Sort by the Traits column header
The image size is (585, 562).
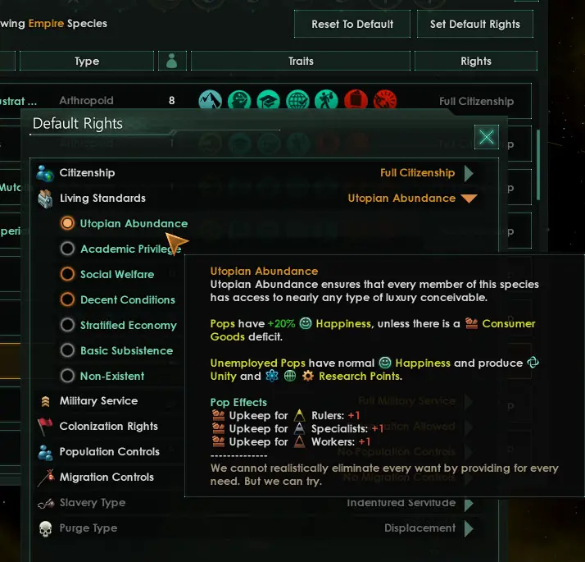pyautogui.click(x=301, y=61)
